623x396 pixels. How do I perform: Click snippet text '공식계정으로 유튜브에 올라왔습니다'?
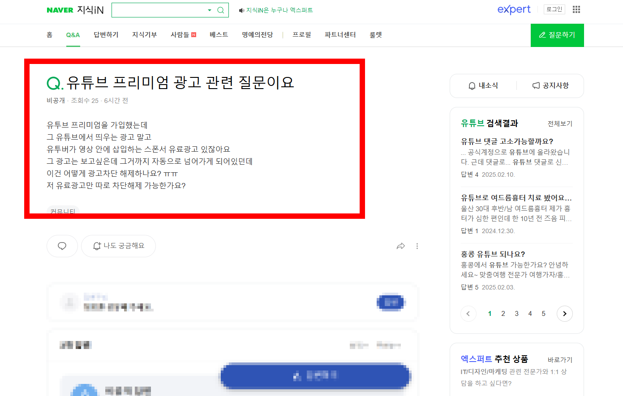tap(516, 157)
